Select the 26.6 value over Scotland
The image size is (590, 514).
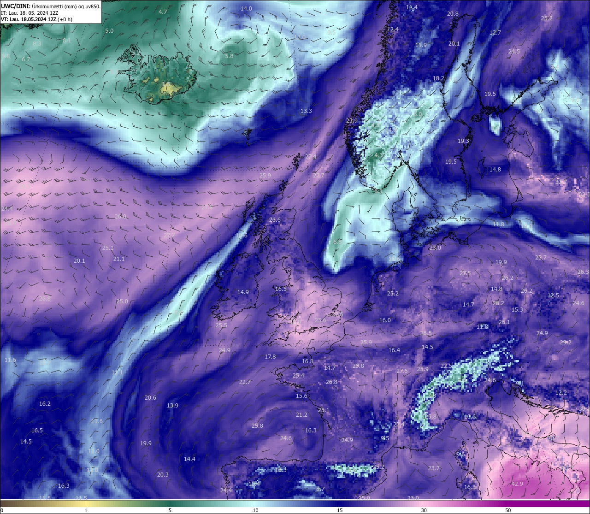275,220
